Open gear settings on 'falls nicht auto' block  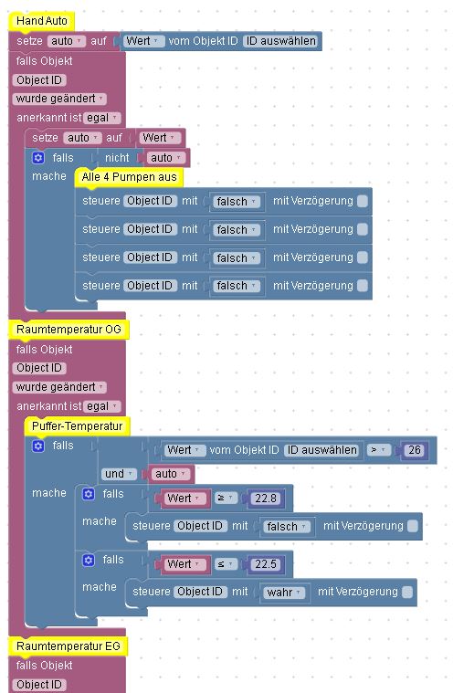click(x=38, y=158)
